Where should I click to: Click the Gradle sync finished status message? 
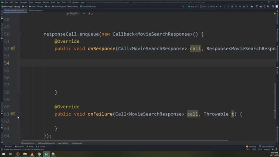pos(24,150)
